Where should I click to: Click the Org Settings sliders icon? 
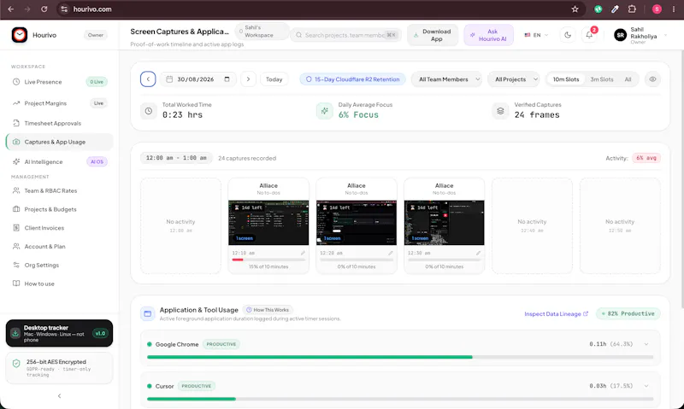[16, 265]
